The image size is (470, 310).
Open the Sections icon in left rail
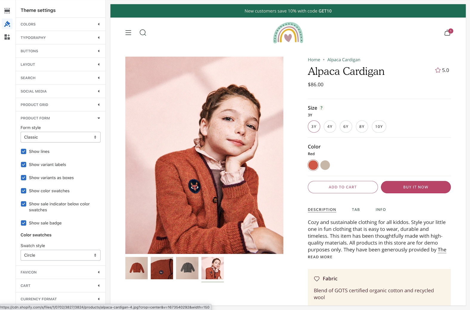point(7,11)
